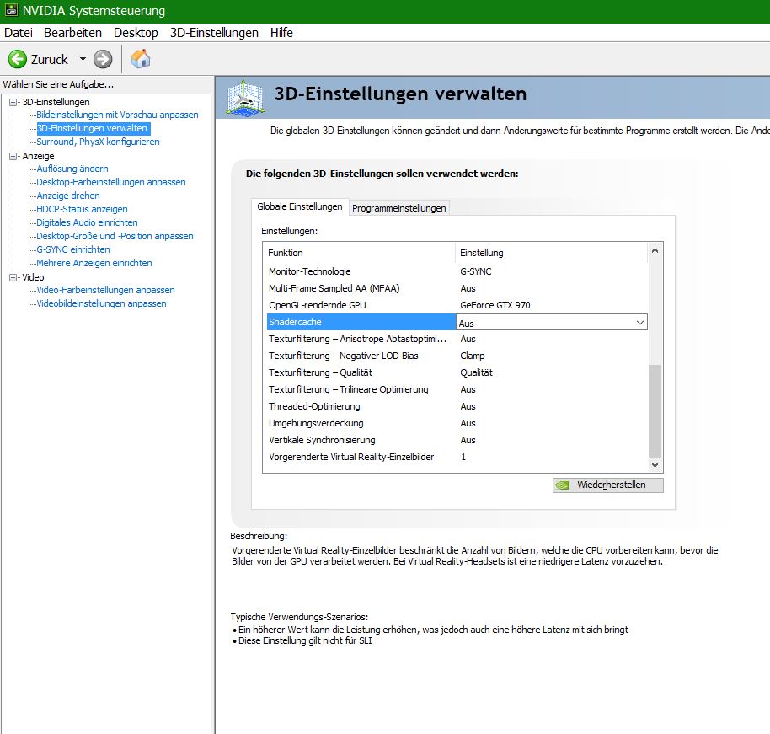
Task: Click the GeForce GTX 970 setting value
Action: click(x=495, y=305)
